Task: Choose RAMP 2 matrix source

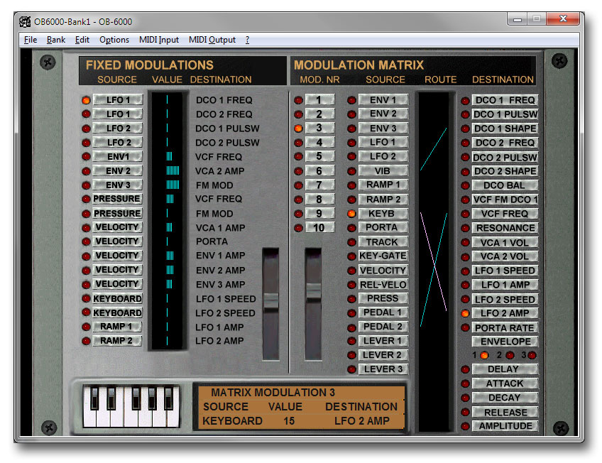Action: (383, 200)
